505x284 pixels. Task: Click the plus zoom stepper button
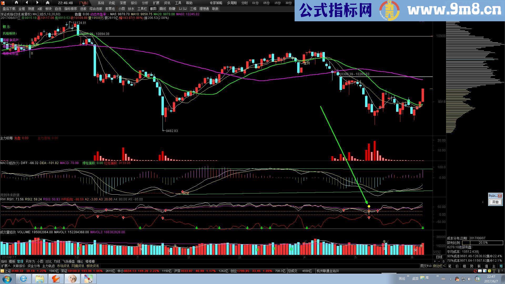pyautogui.click(x=435, y=261)
